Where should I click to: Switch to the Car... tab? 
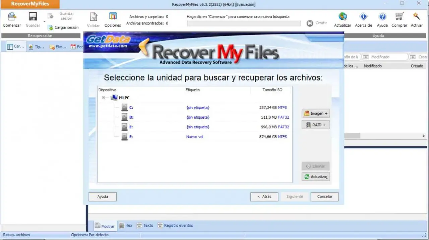(x=16, y=47)
